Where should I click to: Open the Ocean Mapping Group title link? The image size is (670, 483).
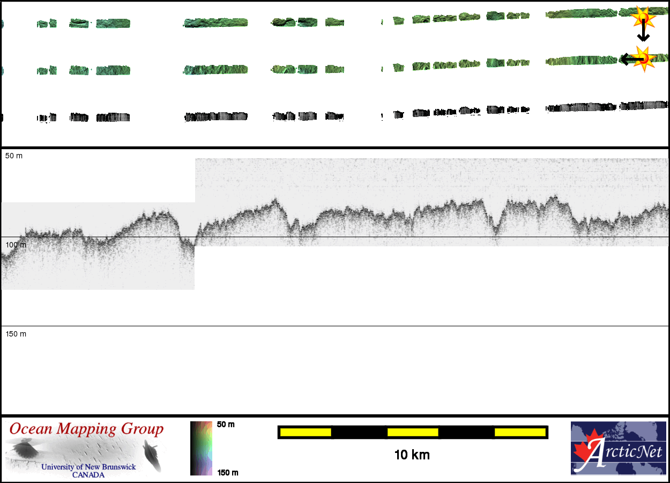point(86,429)
